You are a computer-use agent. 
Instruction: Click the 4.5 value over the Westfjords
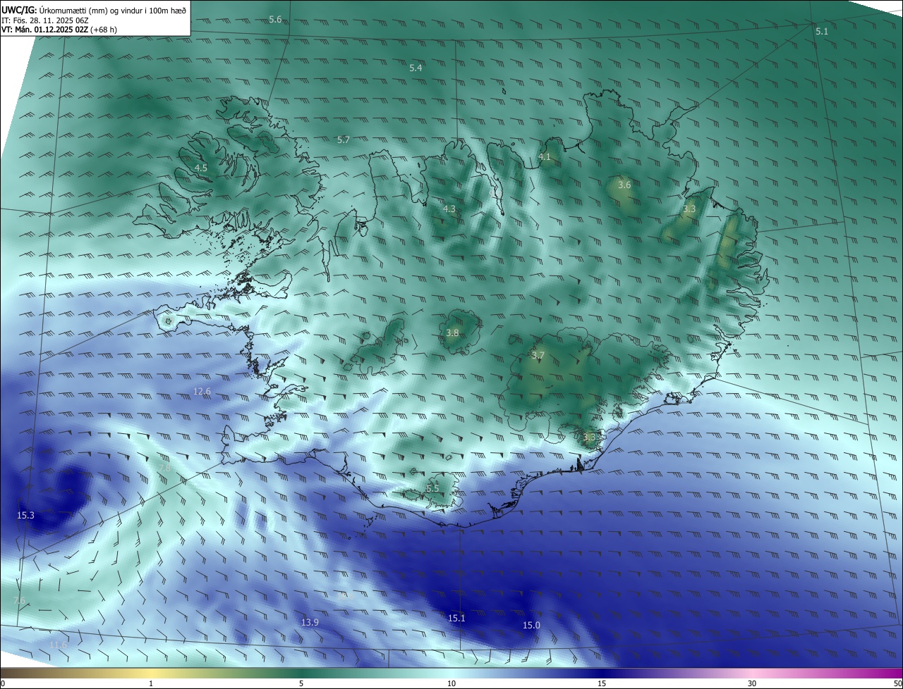pyautogui.click(x=201, y=168)
